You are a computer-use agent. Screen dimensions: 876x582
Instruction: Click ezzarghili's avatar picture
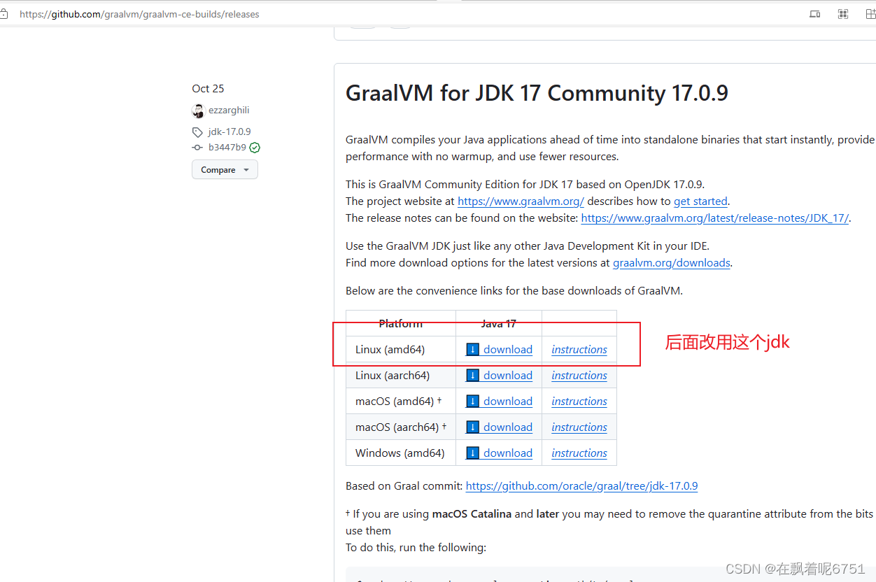point(198,111)
